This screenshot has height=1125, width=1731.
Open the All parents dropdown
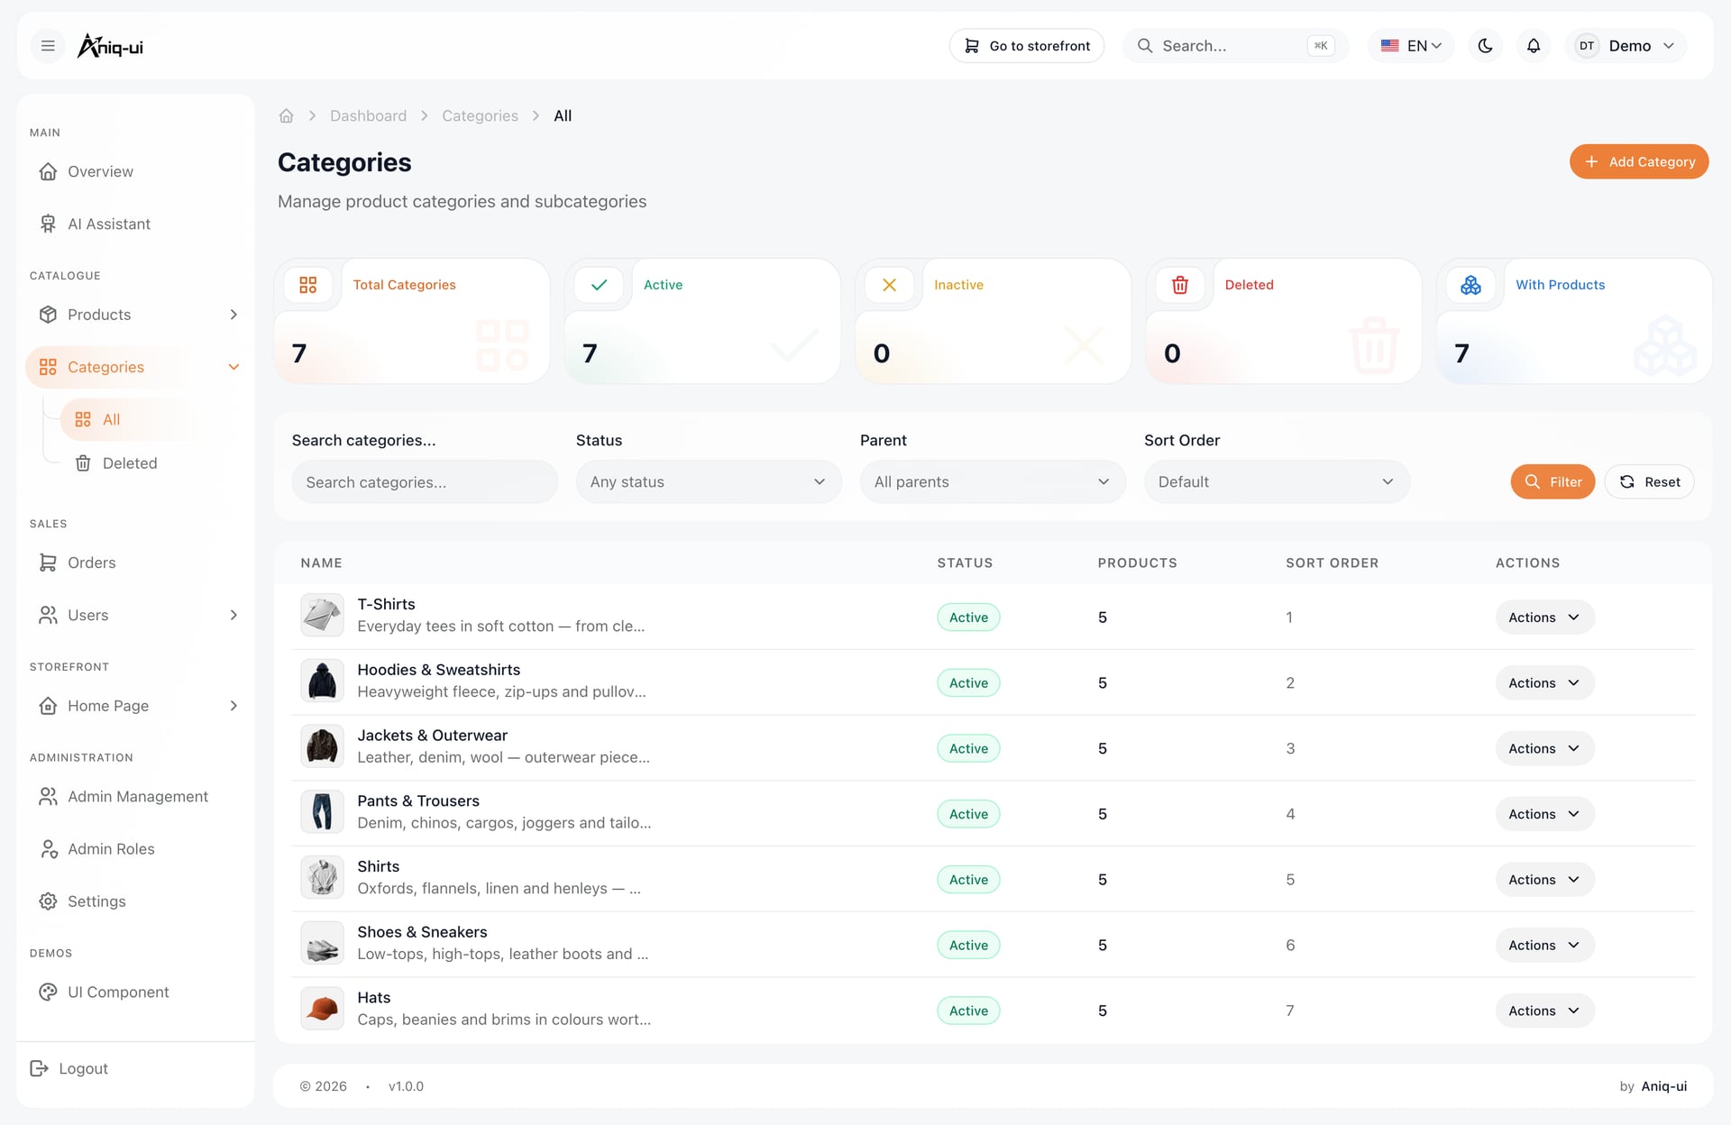pyautogui.click(x=993, y=482)
